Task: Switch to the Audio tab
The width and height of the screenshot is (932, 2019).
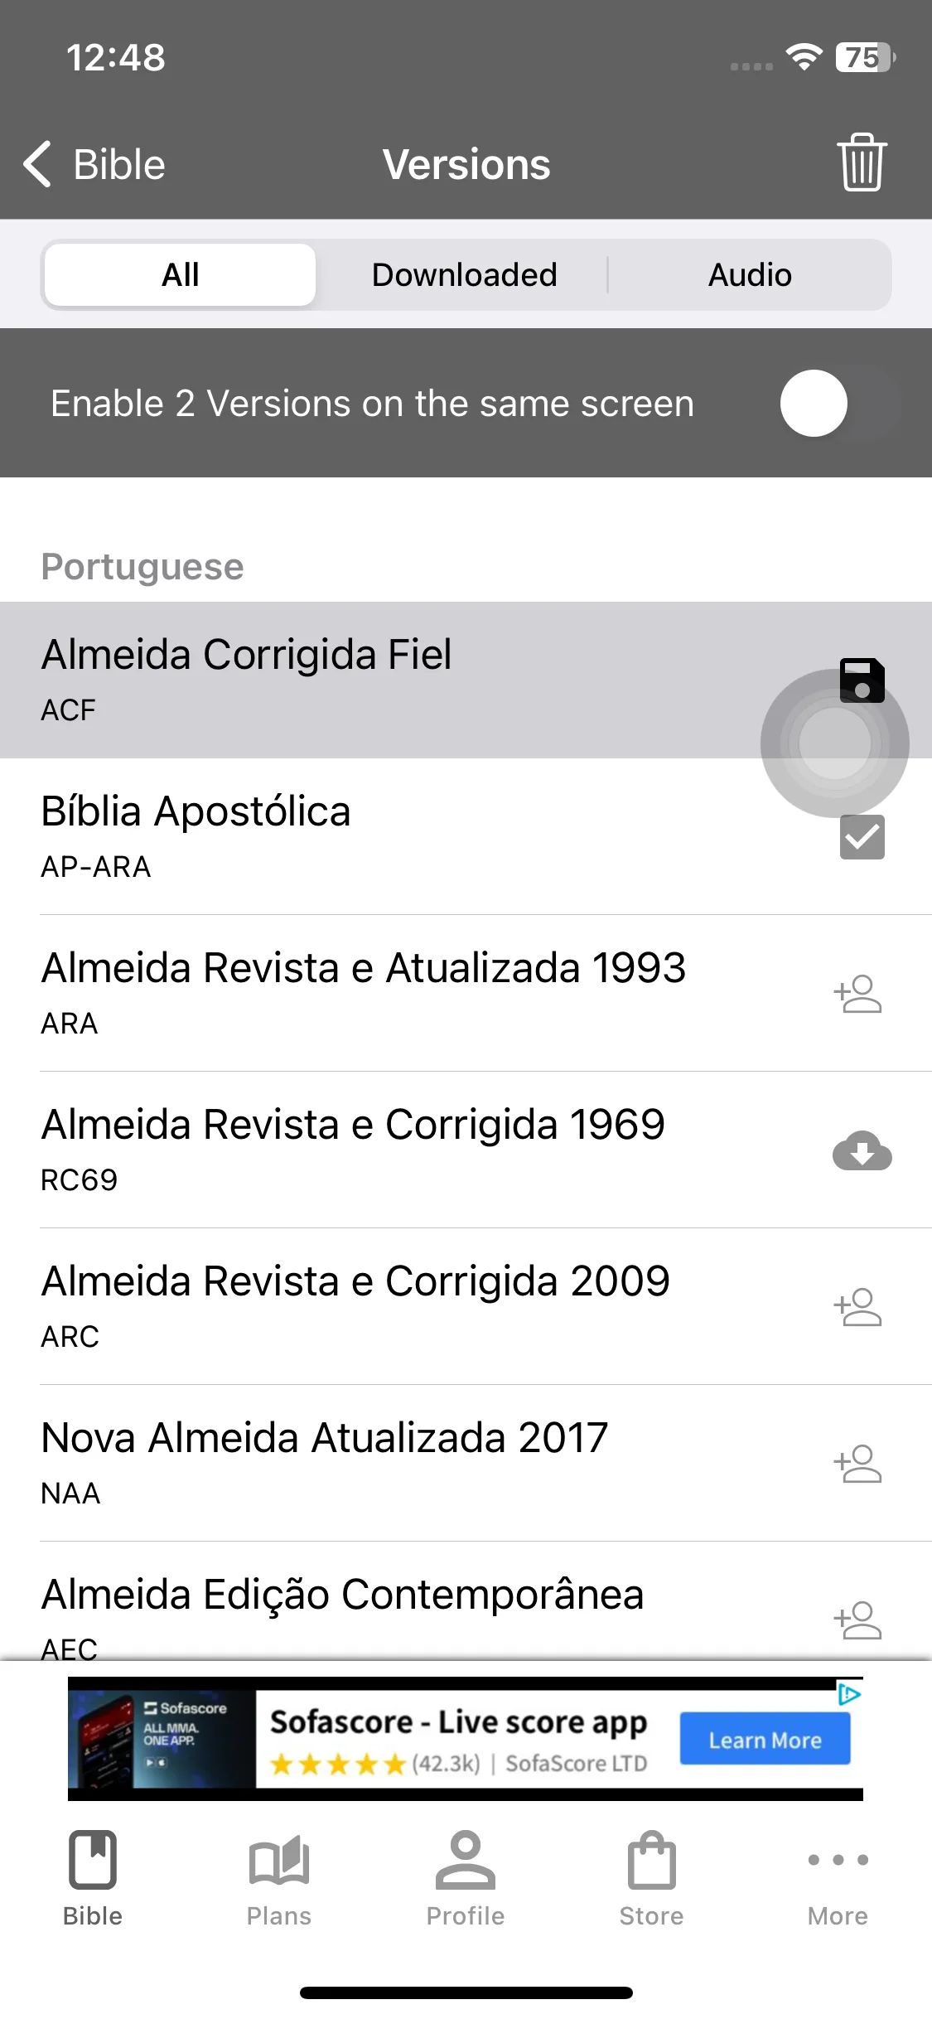Action: click(x=750, y=275)
